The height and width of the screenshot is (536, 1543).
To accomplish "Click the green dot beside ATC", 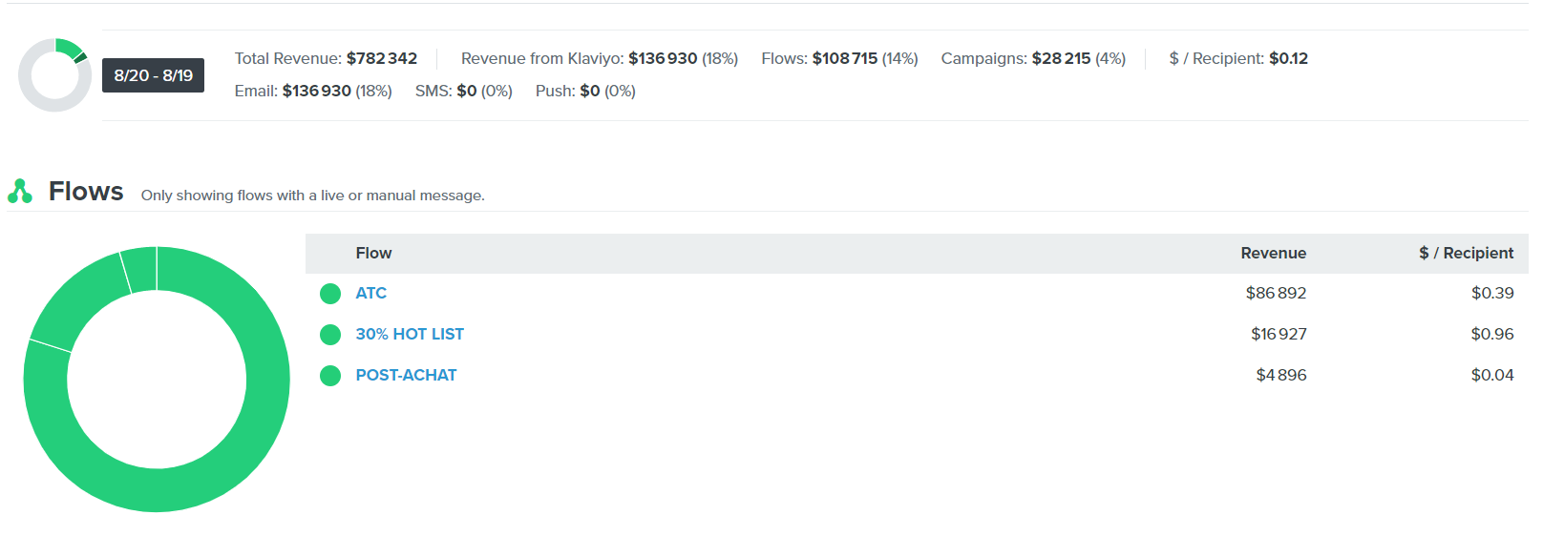I will (x=330, y=294).
